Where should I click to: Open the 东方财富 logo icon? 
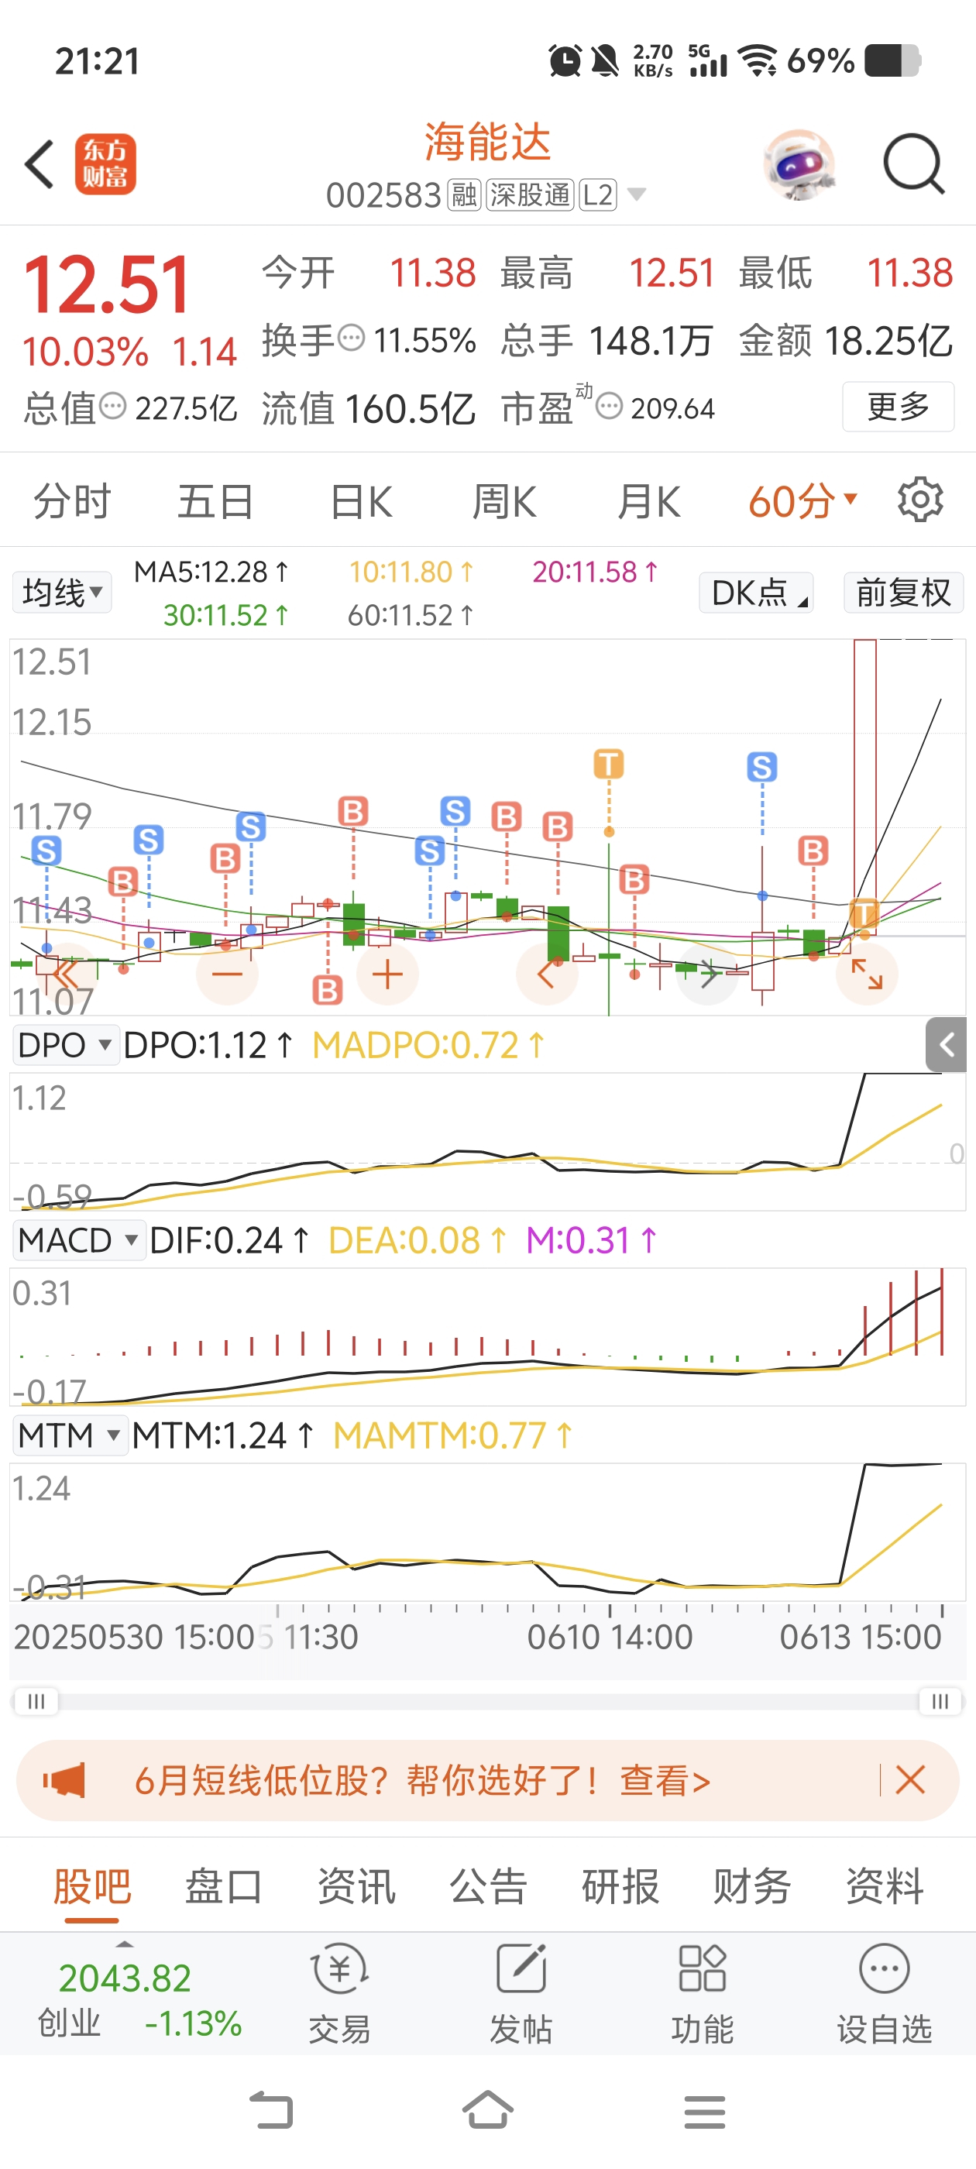105,164
